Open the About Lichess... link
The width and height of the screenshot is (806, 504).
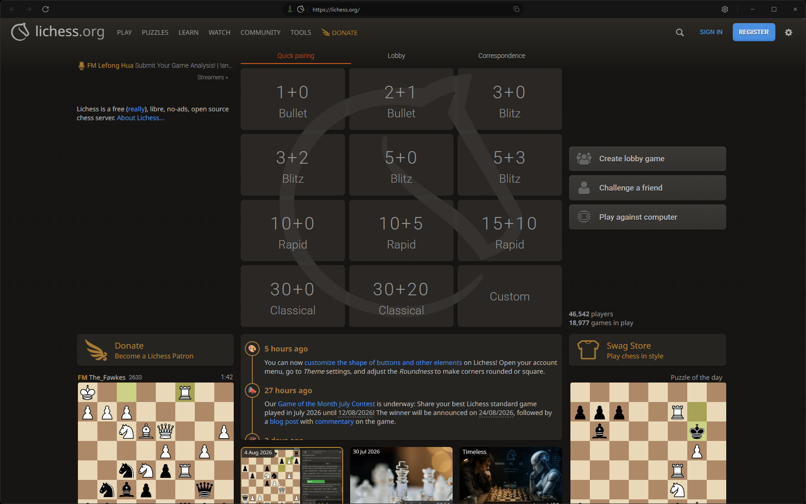(141, 118)
